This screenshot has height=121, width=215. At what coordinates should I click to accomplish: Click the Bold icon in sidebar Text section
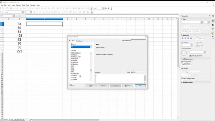point(183,26)
